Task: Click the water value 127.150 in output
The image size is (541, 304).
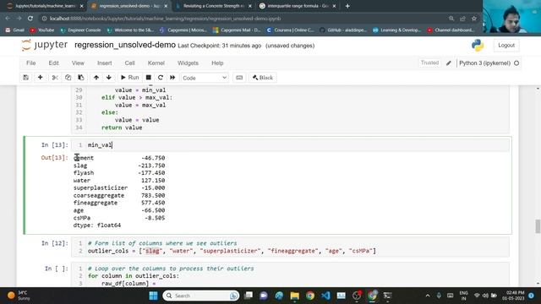Action: coord(153,180)
